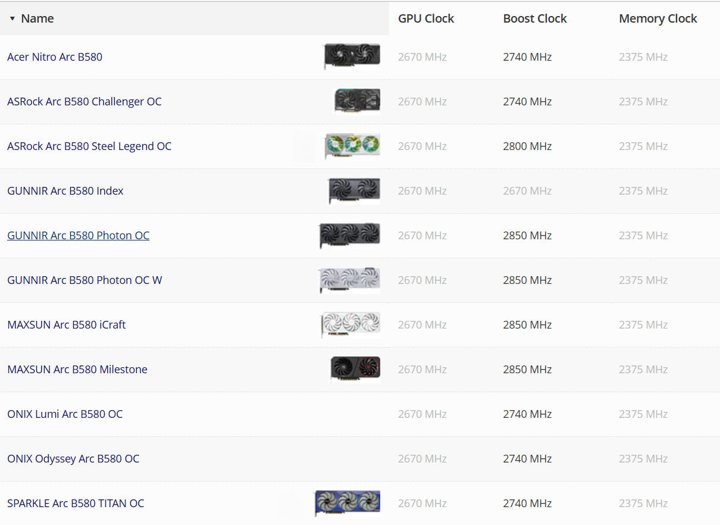Select GUNNIR Photon OC row's GPU clock value
720x525 pixels.
point(422,236)
